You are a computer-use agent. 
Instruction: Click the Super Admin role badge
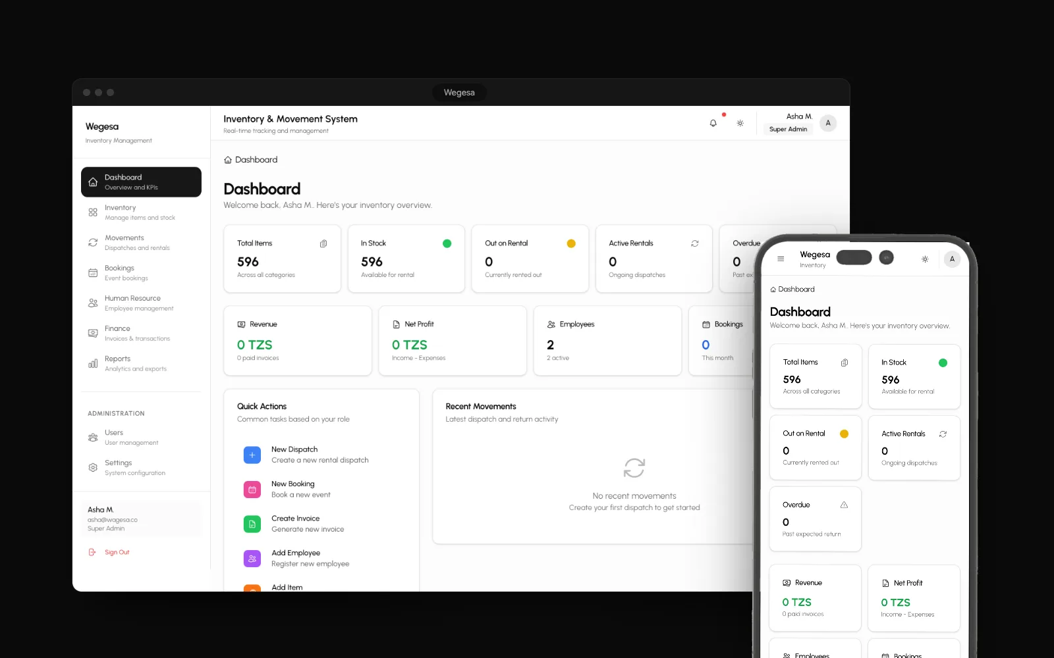[x=788, y=130]
